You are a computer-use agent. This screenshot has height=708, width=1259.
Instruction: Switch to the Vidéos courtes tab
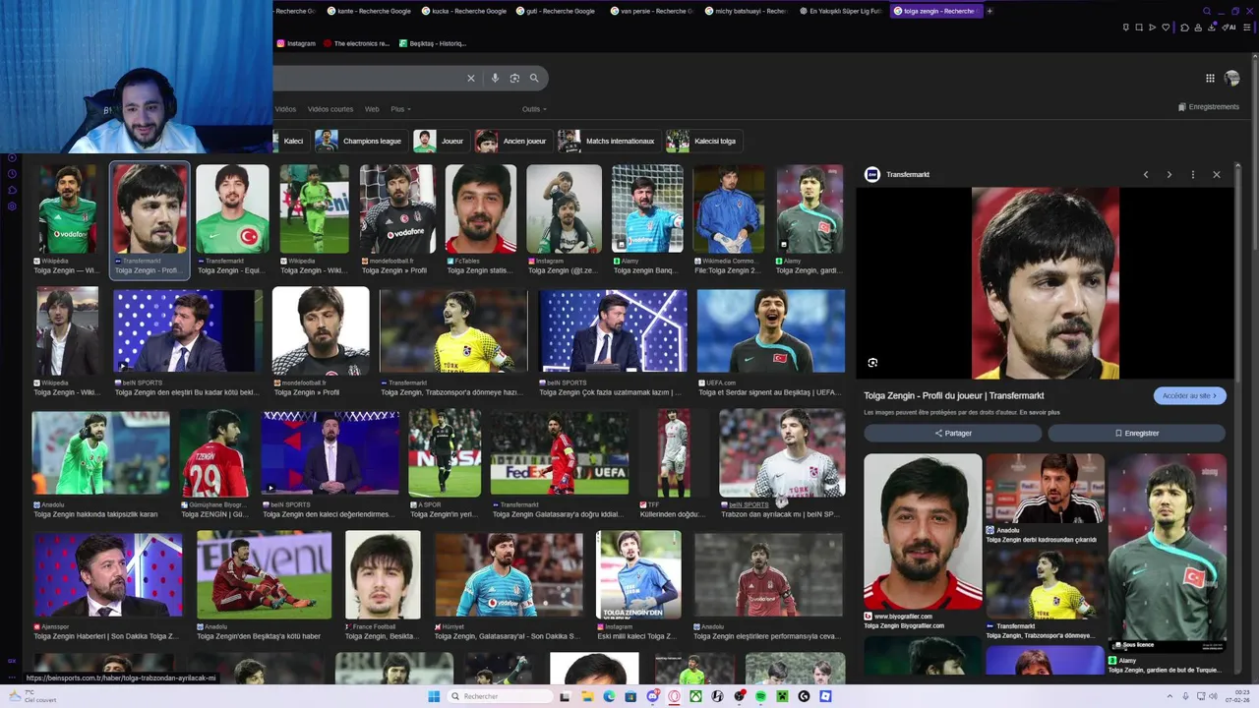[330, 109]
